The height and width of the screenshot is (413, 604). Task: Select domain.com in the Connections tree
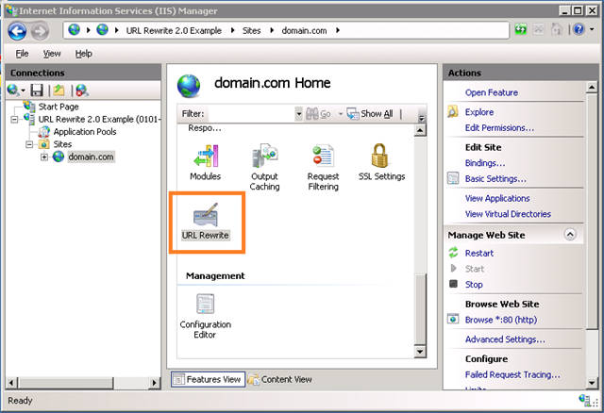point(91,157)
